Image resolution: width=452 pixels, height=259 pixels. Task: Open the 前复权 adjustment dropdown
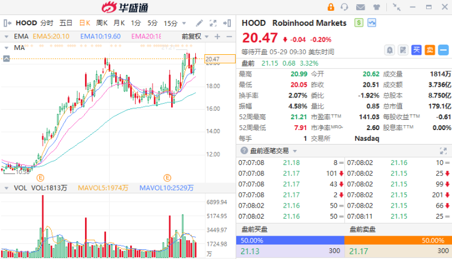[x=206, y=37]
